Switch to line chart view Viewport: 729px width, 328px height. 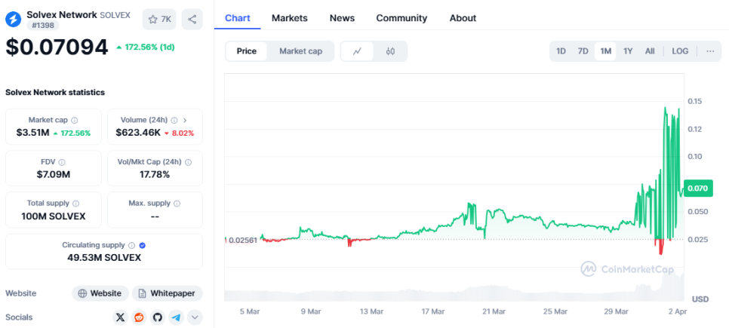click(357, 51)
